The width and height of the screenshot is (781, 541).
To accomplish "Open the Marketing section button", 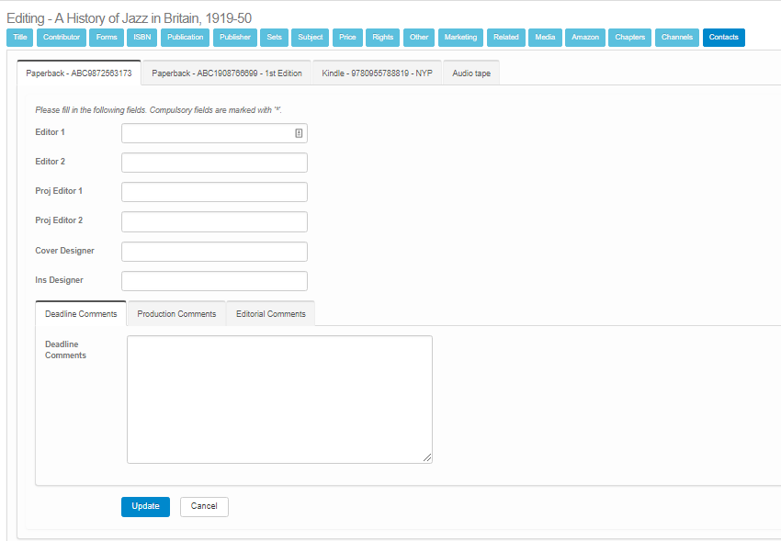I will 460,38.
